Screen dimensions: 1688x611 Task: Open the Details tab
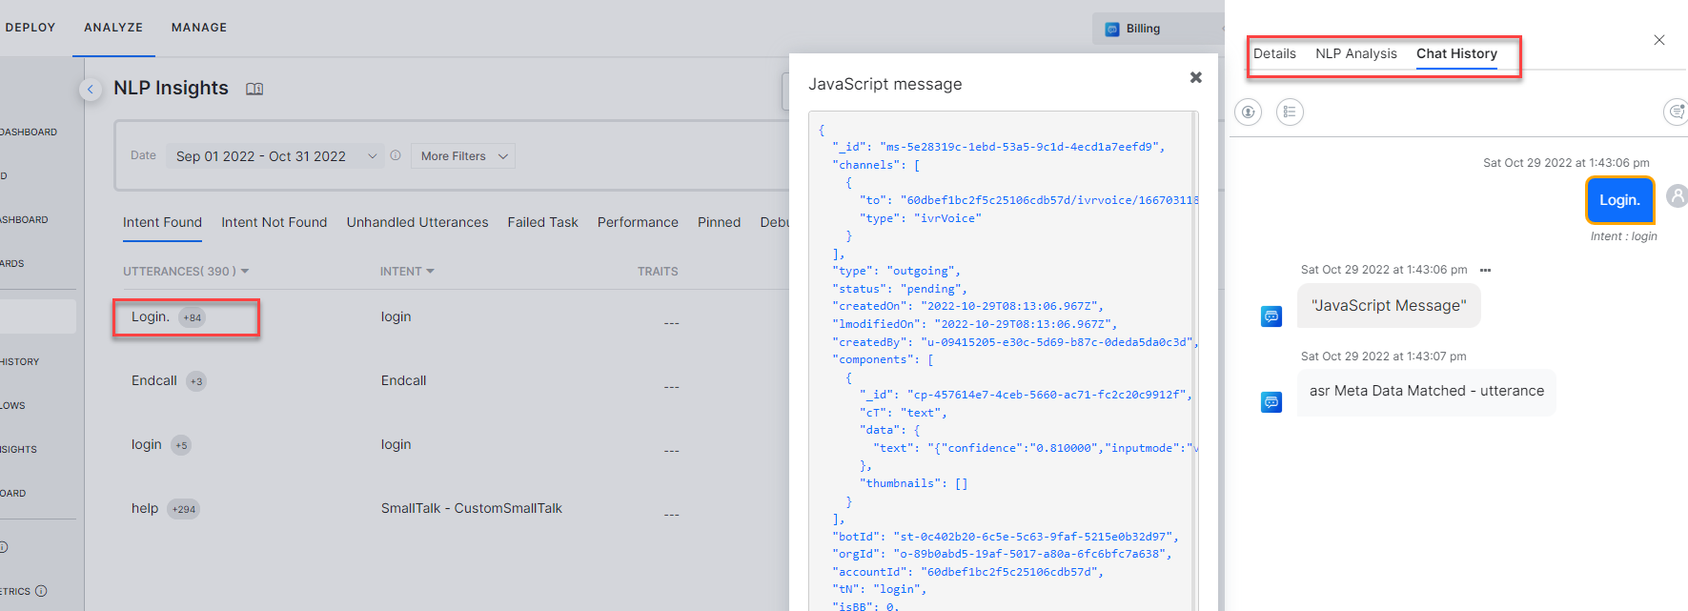tap(1274, 53)
